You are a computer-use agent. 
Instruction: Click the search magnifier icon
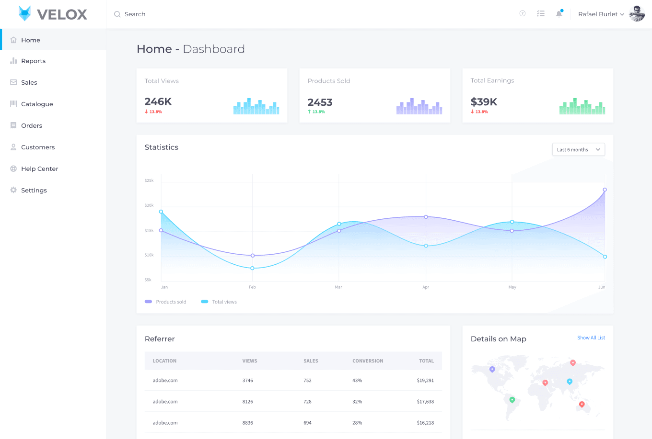117,14
